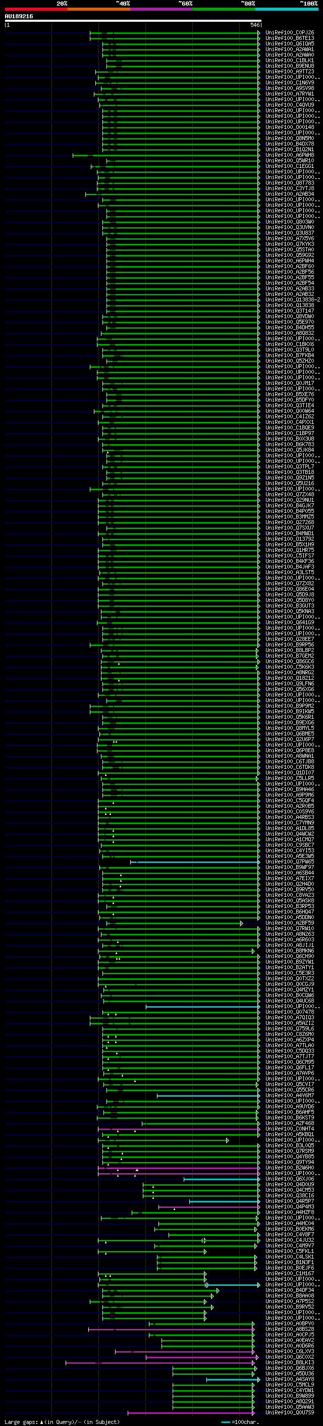Viewport: 323px width, 1426px height.
Task: Click the orange ~40% identity legend segment
Action: tap(99, 10)
